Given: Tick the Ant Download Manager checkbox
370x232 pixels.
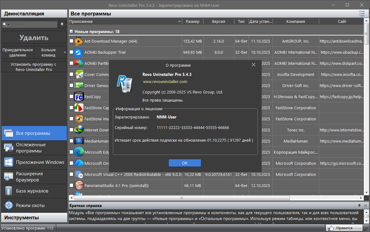Looking at the screenshot, I should [72, 41].
